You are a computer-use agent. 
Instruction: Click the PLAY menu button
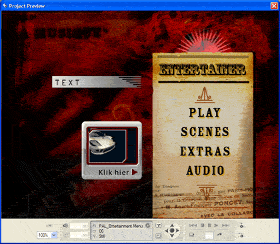pyautogui.click(x=205, y=113)
